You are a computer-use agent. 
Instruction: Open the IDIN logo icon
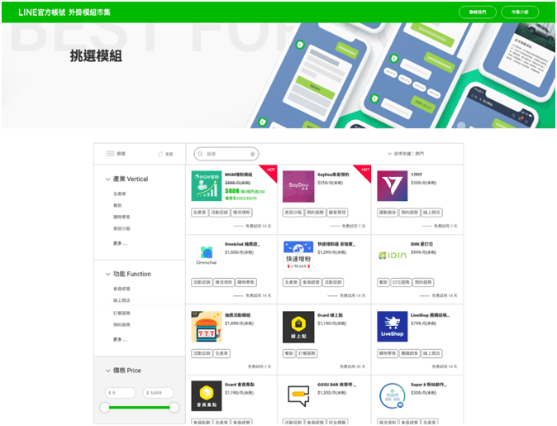(393, 256)
